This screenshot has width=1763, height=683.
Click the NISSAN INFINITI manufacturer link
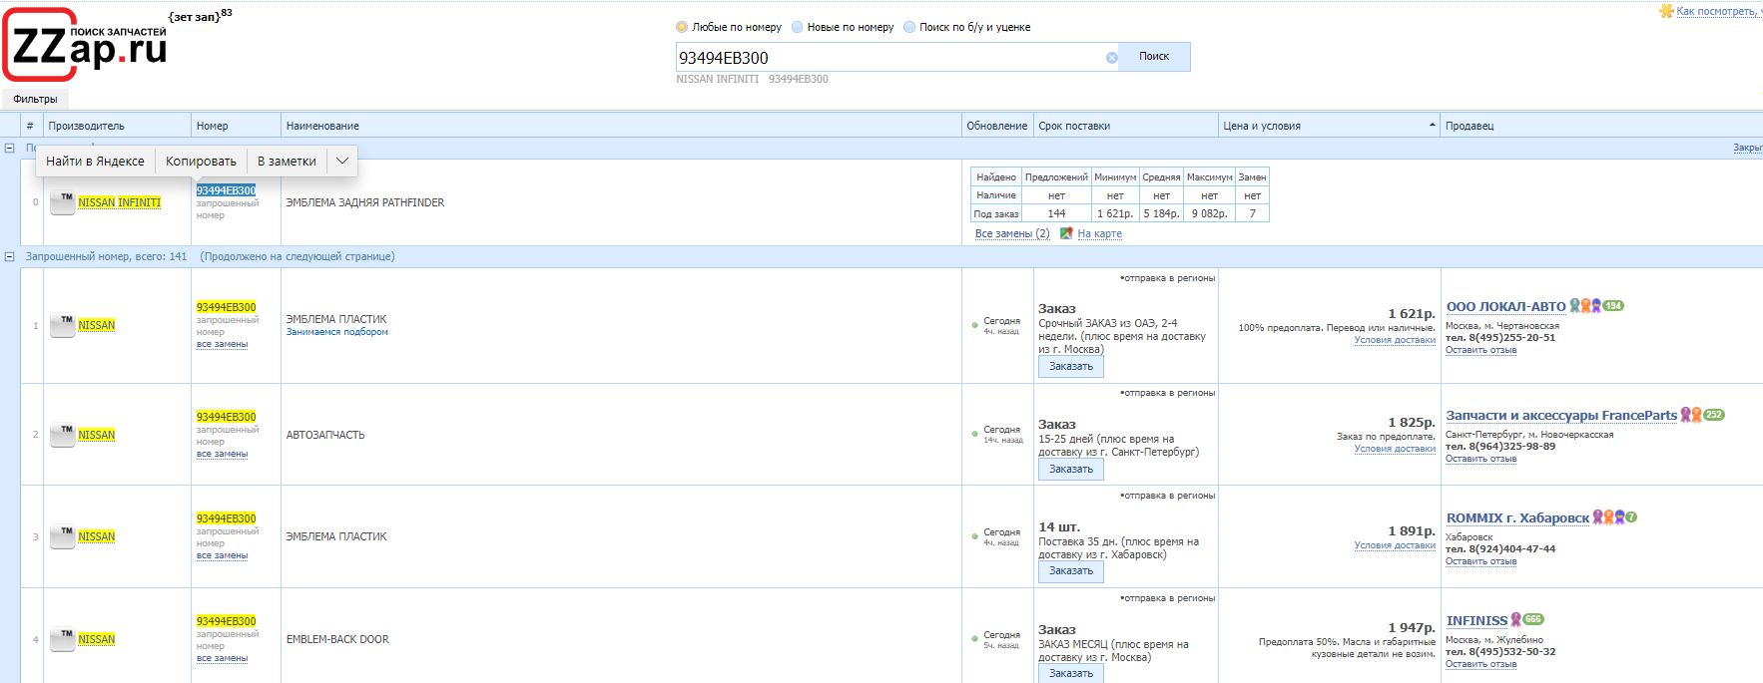point(119,202)
